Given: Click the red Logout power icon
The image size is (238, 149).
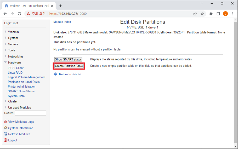Looking at the screenshot, I should click(5, 140).
